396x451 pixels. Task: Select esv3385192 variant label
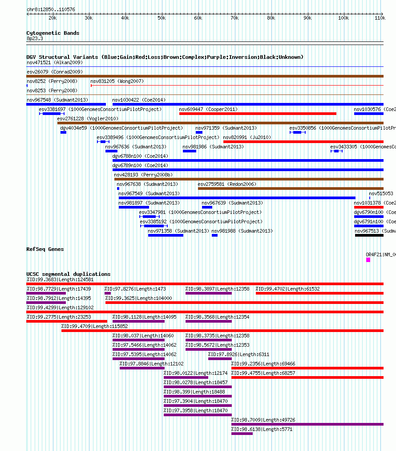201,221
